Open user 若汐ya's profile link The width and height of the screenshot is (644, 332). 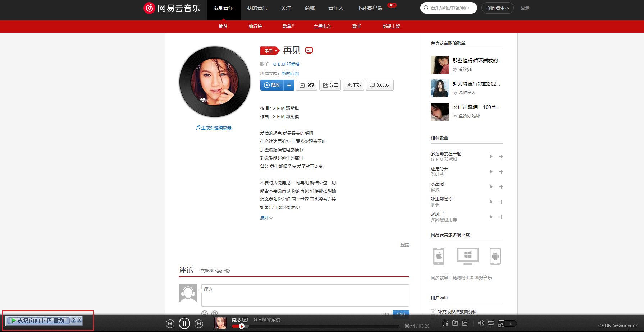click(x=465, y=69)
